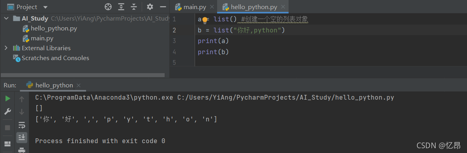Click line number 5 in gutter
Viewport: 467px width, 153px height.
click(x=174, y=62)
